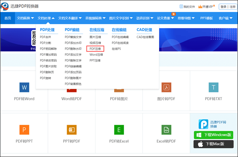Viewport: 238px width, 157px height.
Task: Click the PDF转Word label text
Action: click(x=24, y=99)
